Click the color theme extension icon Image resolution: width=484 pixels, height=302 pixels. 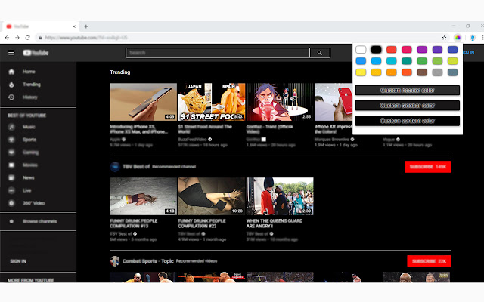coord(458,37)
